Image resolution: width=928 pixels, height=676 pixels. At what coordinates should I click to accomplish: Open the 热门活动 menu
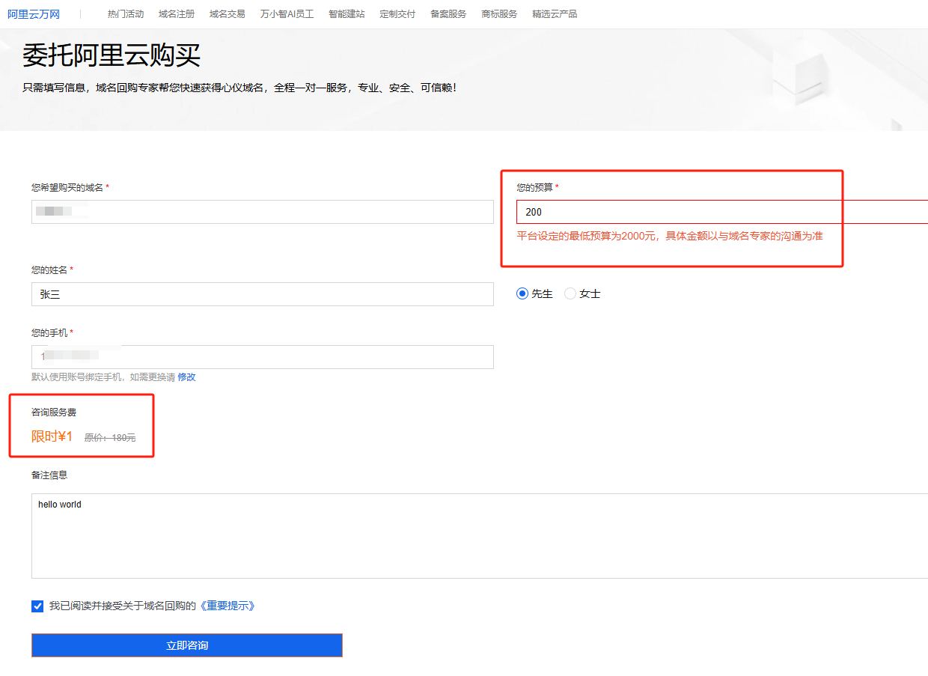126,14
